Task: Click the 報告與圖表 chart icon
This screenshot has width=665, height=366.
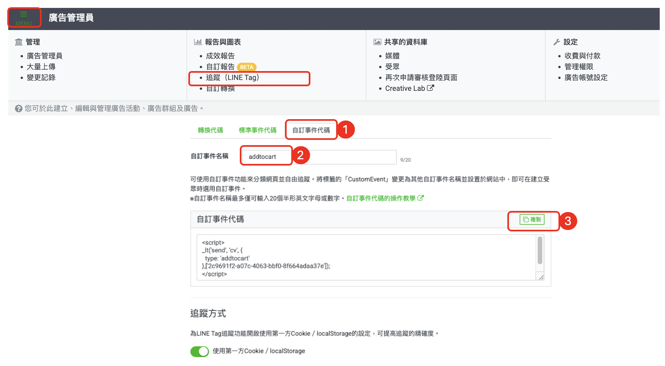Action: pos(198,42)
